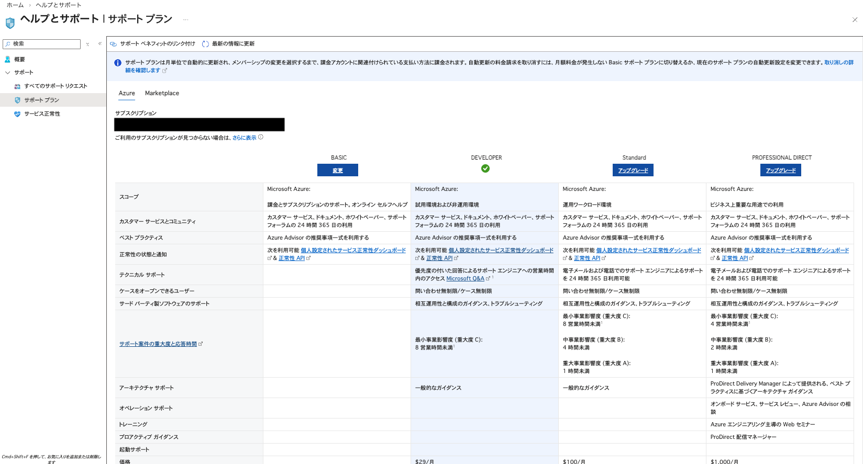Open the 取り消しの詳細を確認します link

tap(839, 62)
